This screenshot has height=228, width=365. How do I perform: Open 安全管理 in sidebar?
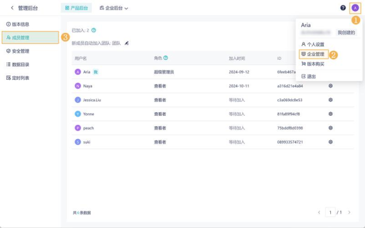tap(18, 51)
